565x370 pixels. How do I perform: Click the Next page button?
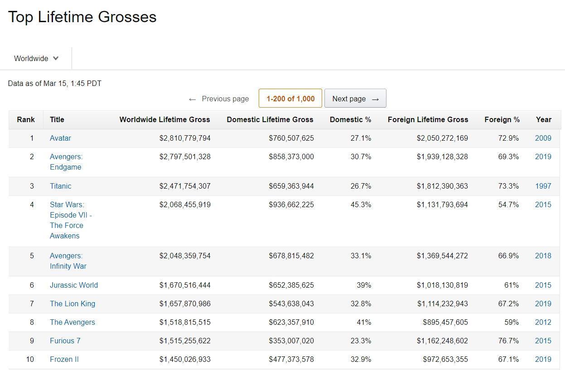point(355,99)
